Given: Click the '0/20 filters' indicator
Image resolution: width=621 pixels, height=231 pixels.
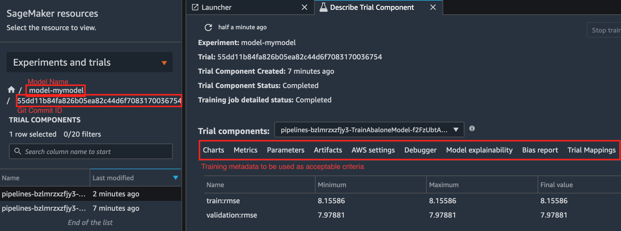Looking at the screenshot, I should [82, 134].
